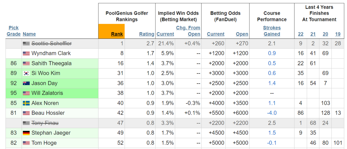Click the US flag beside Sahith Theegala
Viewport: 347px width, 149px height.
pos(26,63)
